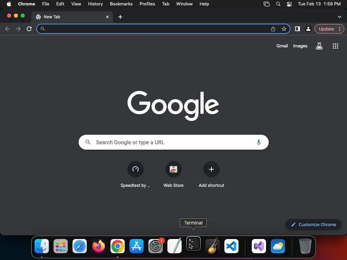Viewport: 347px width, 260px height.
Task: Open a new tab with plus button
Action: [120, 17]
